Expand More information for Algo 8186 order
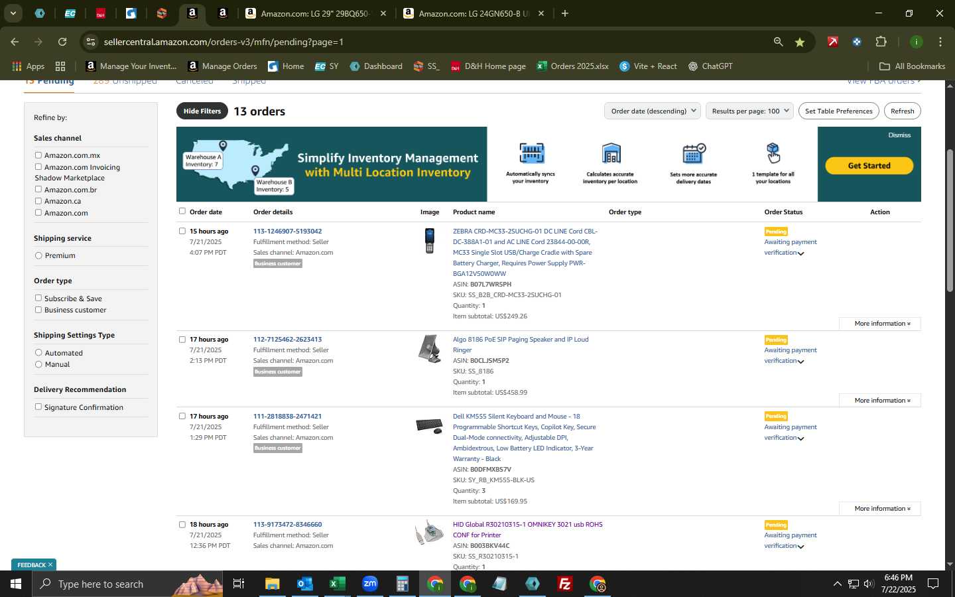Viewport: 955px width, 597px height. [x=879, y=401]
